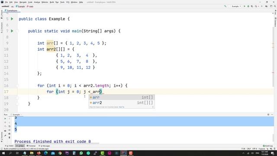Click the run gutter arrow beside class Example
This screenshot has height=156, width=277.
pos(12,19)
